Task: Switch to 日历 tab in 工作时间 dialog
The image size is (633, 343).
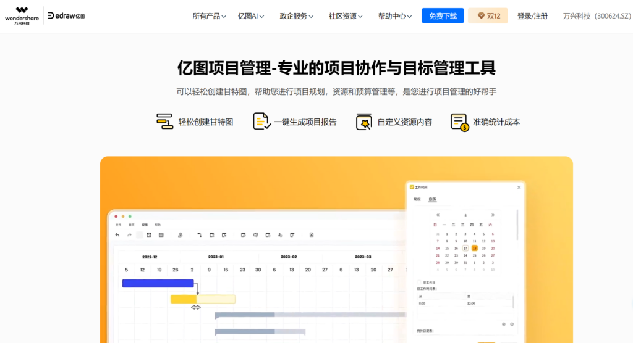Action: [432, 199]
